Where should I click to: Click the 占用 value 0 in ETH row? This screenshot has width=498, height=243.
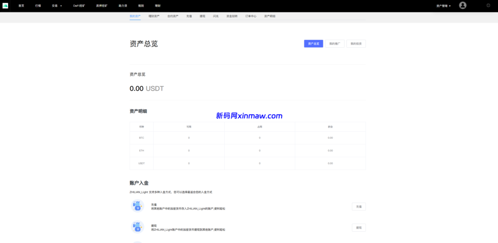pyautogui.click(x=260, y=150)
